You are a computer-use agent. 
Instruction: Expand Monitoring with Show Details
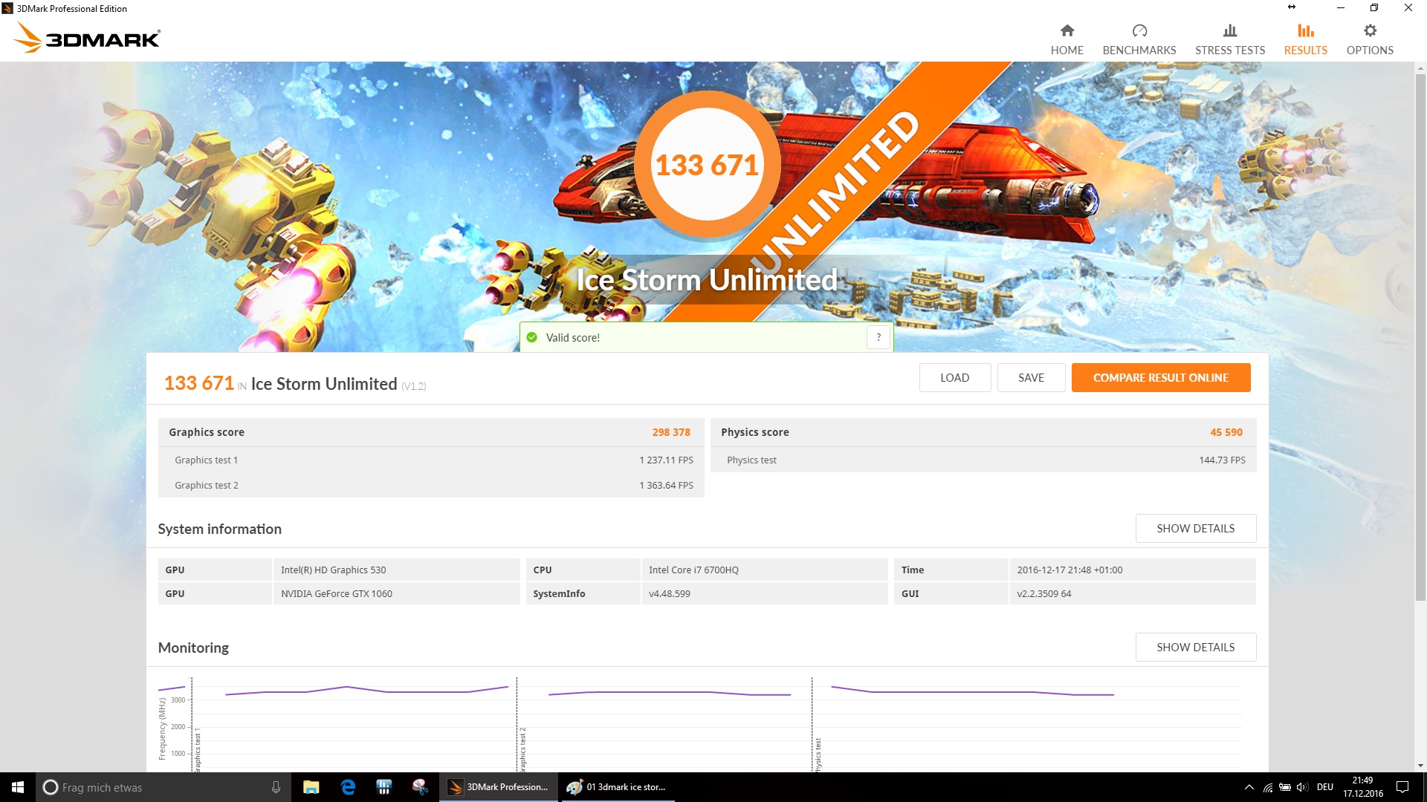coord(1195,647)
